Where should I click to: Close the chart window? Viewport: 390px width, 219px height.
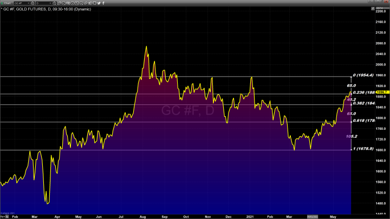coord(386,3)
